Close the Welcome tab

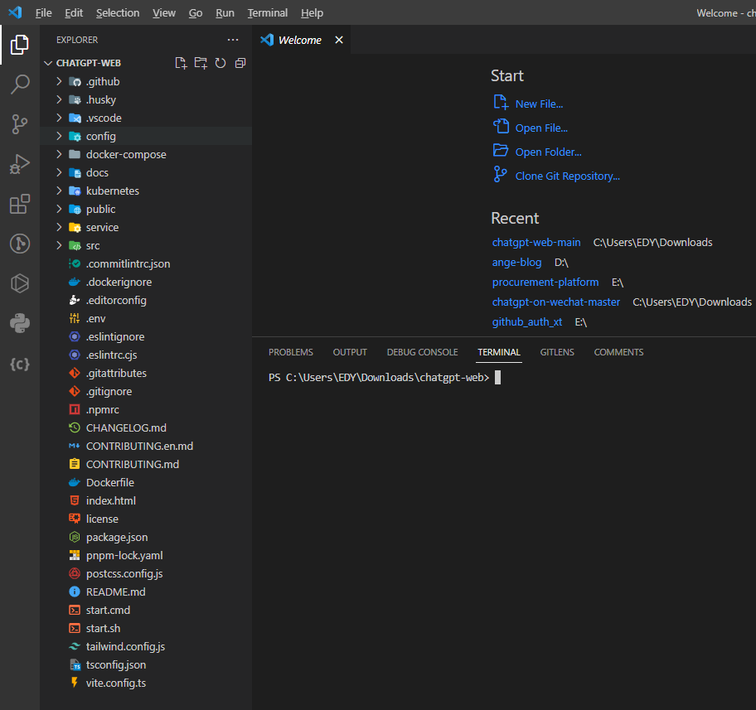pos(339,40)
